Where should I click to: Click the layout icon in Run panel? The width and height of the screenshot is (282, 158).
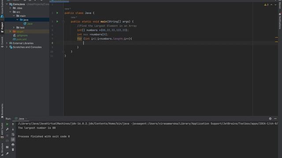[7, 147]
